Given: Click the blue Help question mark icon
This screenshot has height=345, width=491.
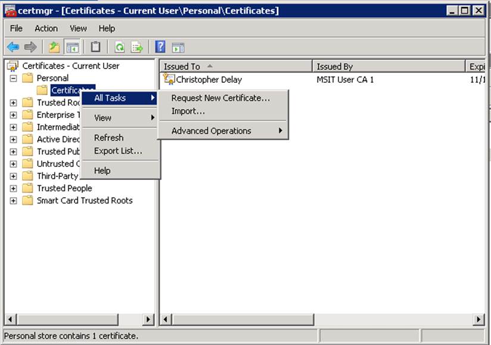Looking at the screenshot, I should 160,47.
